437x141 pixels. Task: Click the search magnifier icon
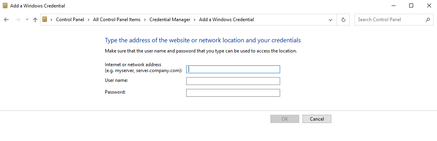pos(428,20)
